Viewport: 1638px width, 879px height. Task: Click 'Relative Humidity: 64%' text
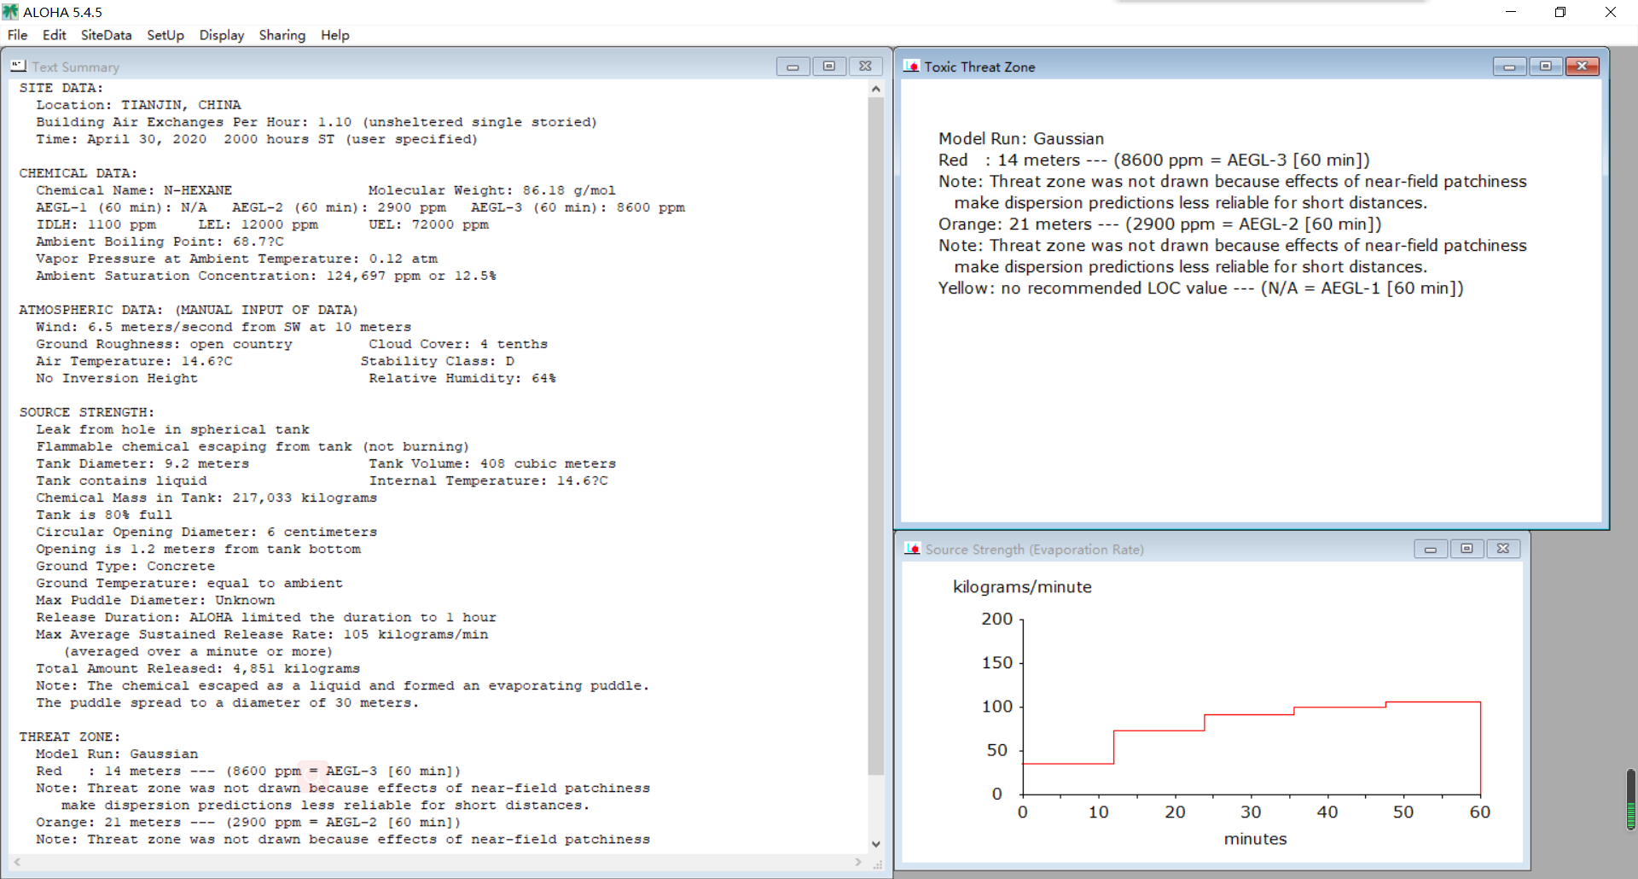coord(462,378)
